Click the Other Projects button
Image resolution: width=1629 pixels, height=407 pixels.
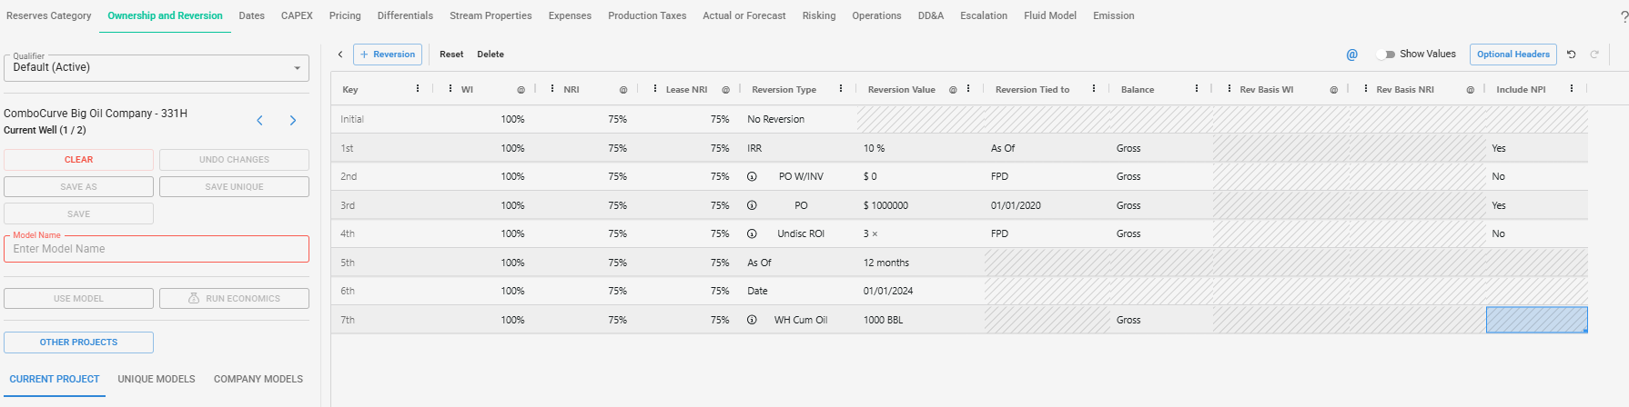click(78, 342)
